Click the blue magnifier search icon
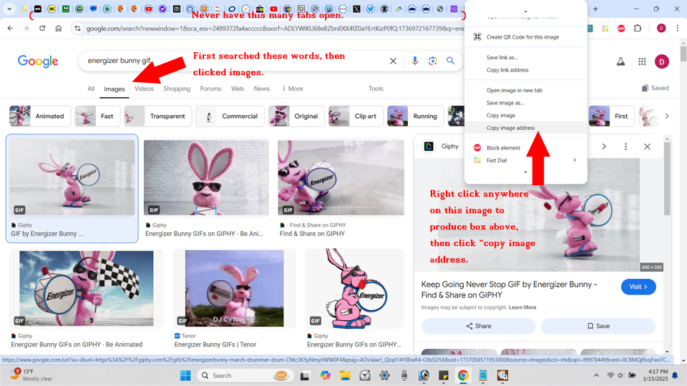 (450, 61)
